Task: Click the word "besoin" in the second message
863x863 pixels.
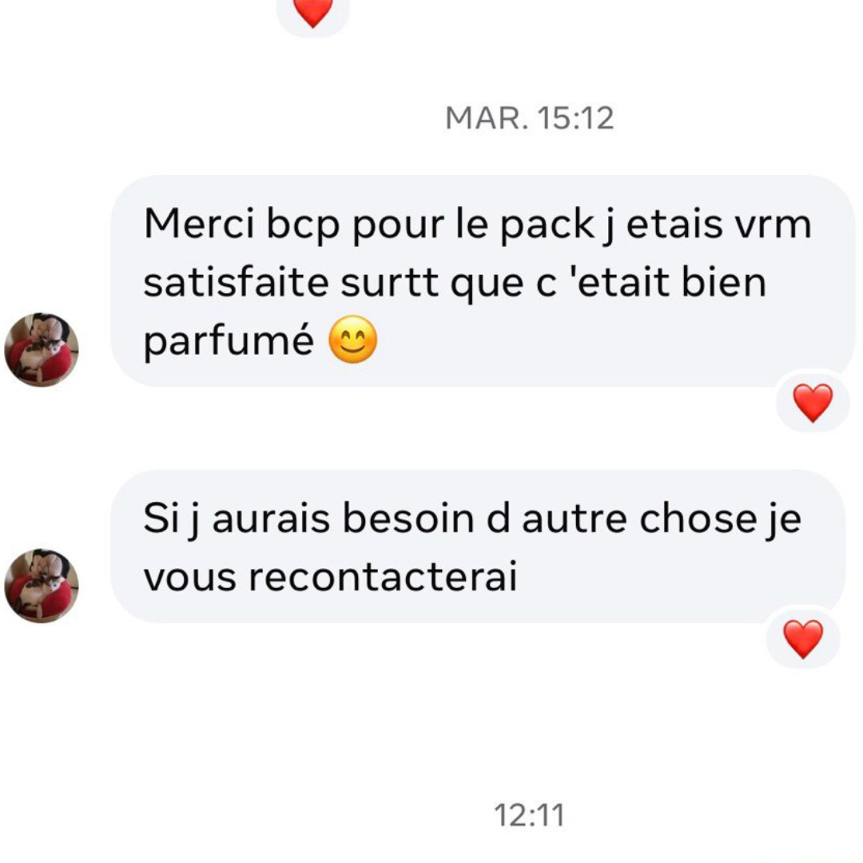Action: click(408, 518)
